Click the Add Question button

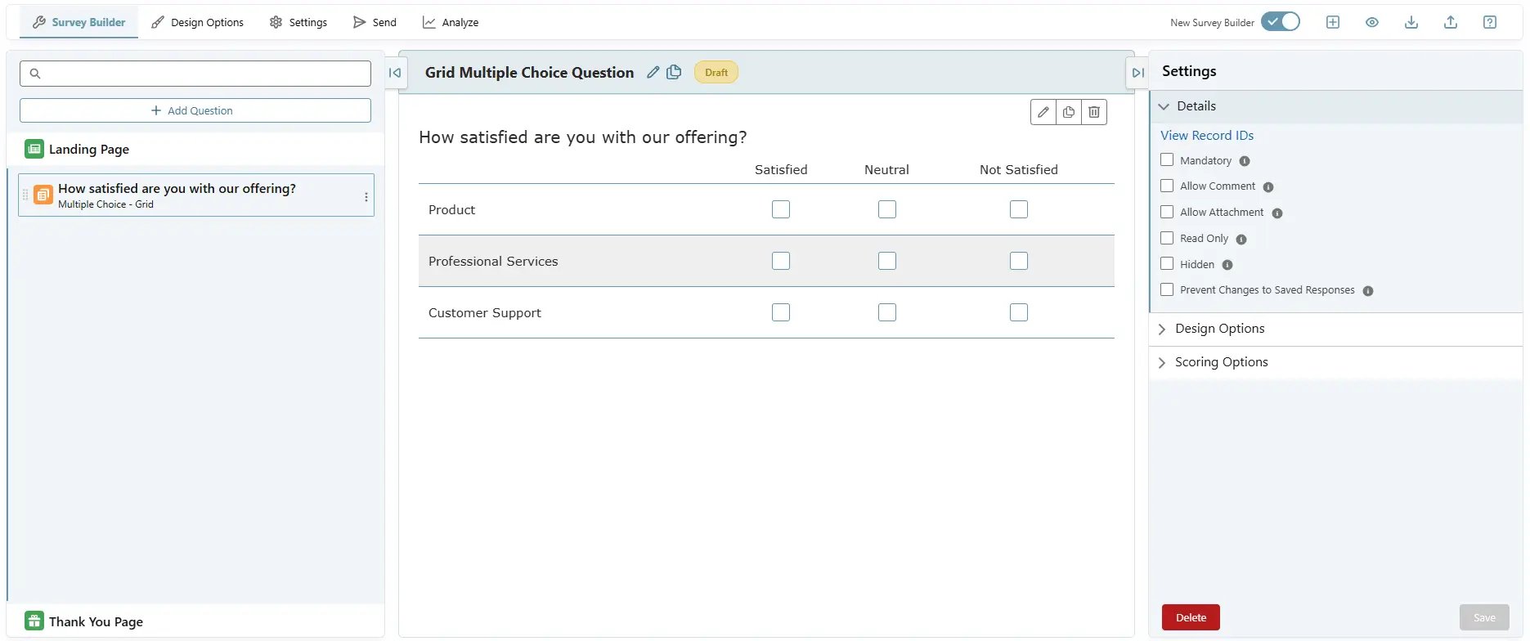[195, 110]
